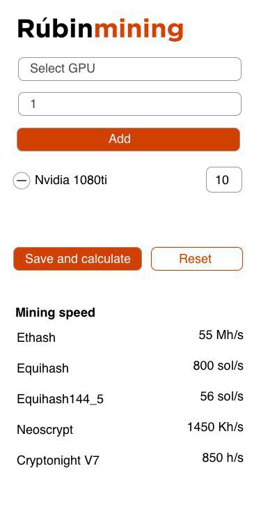Image resolution: width=261 pixels, height=526 pixels.
Task: Click the 800 sol/s value
Action: coord(218,366)
